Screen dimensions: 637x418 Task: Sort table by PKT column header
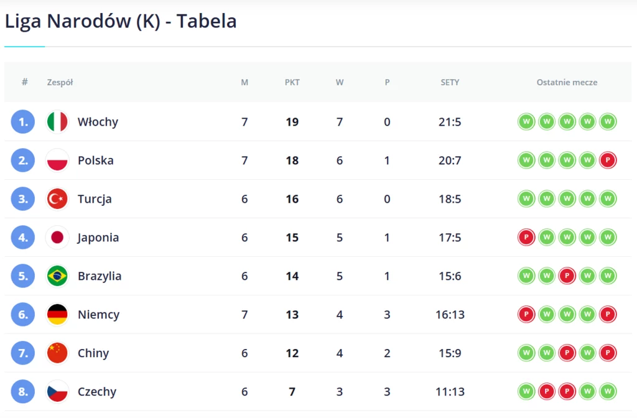pos(292,83)
